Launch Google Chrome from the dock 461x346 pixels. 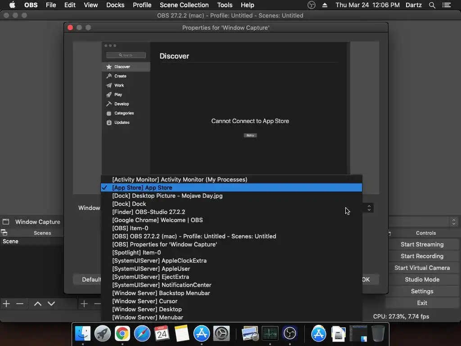pyautogui.click(x=122, y=333)
